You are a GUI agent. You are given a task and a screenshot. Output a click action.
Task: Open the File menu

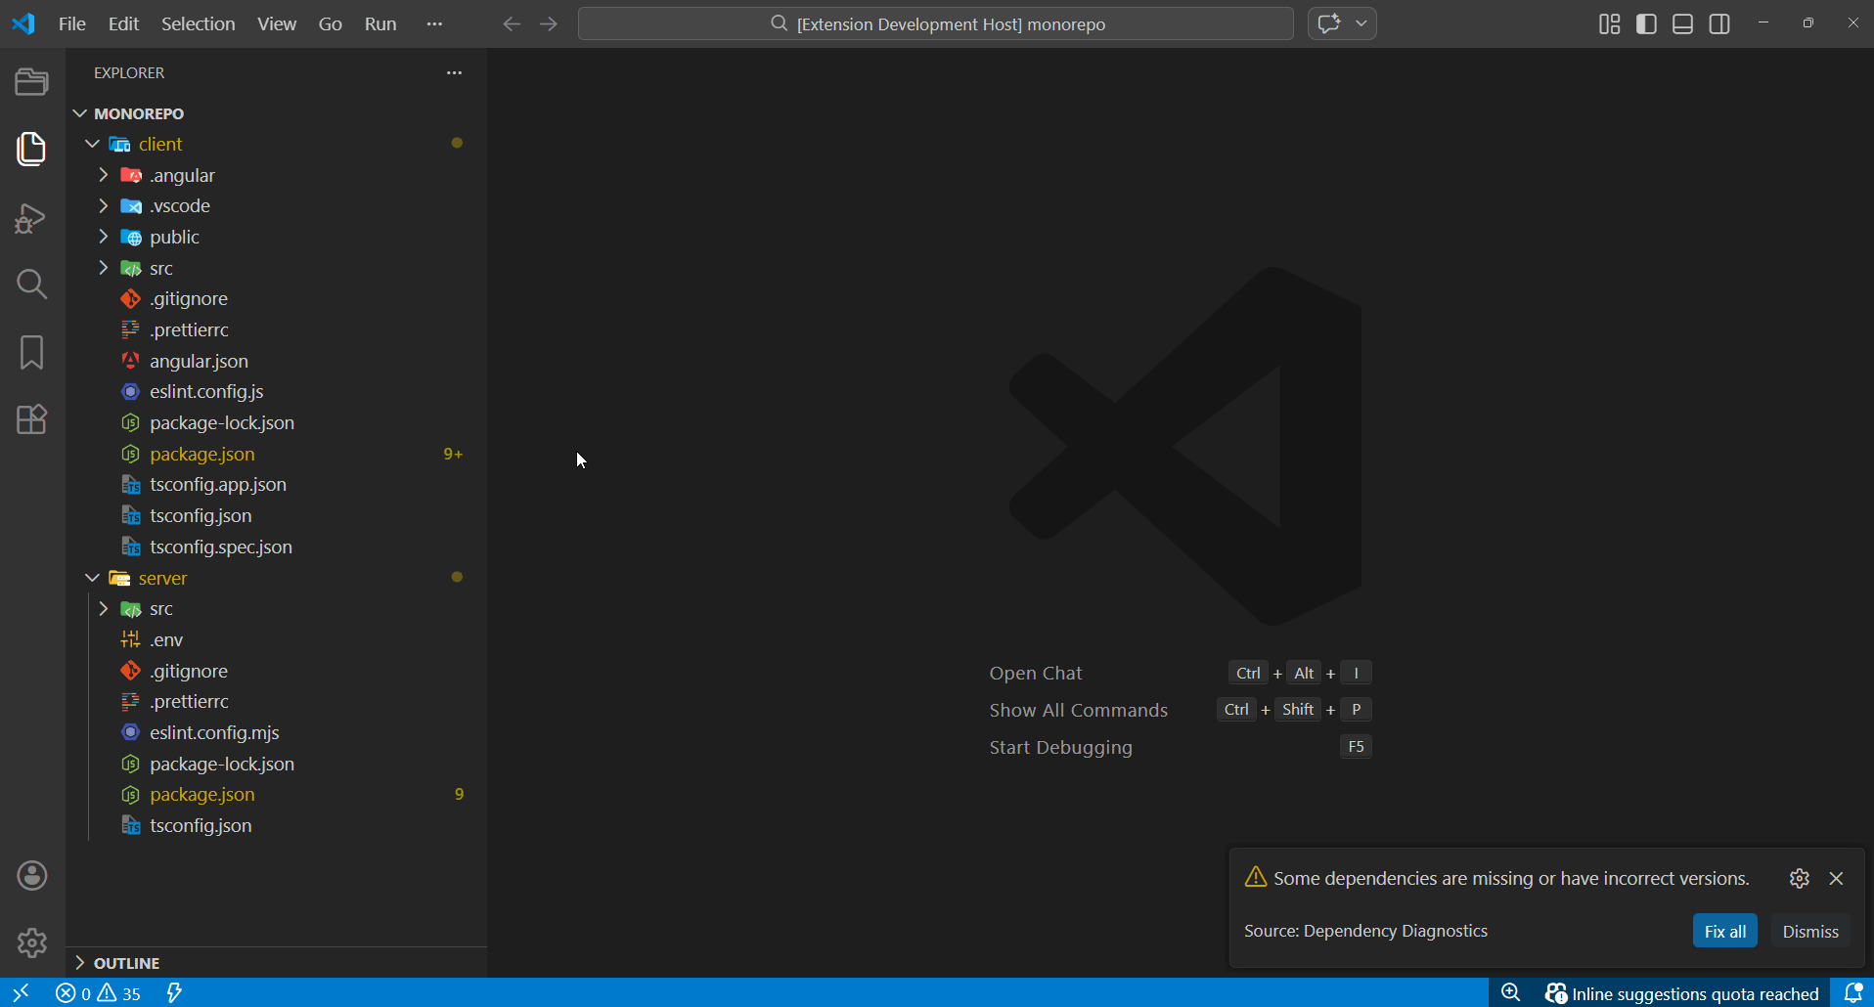click(72, 23)
